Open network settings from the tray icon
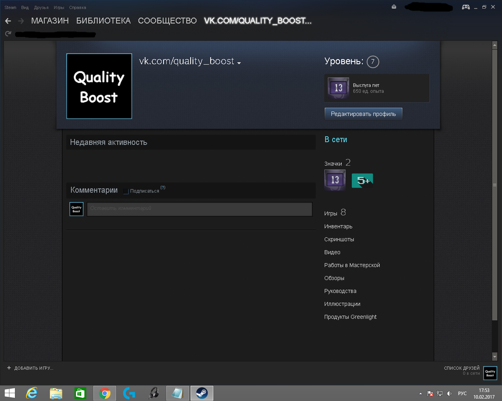Image resolution: width=502 pixels, height=401 pixels. [x=440, y=394]
